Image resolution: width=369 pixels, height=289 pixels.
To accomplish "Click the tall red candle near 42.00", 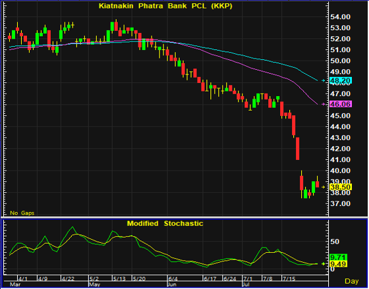I will pyautogui.click(x=297, y=149).
